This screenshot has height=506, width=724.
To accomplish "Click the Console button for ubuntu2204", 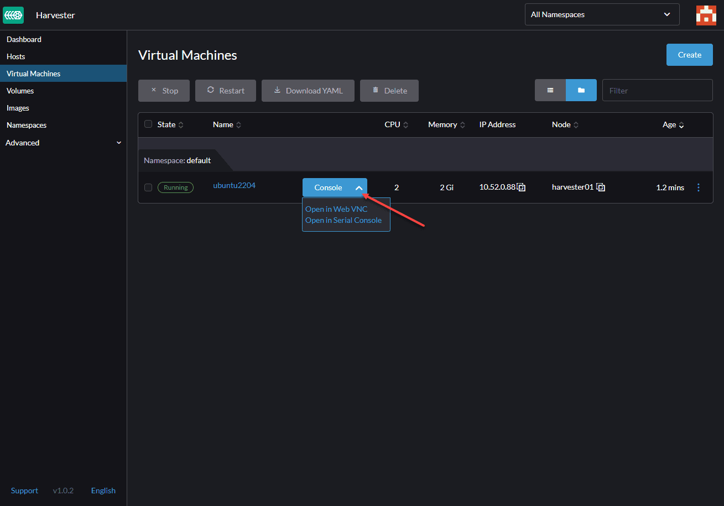I will tap(327, 187).
